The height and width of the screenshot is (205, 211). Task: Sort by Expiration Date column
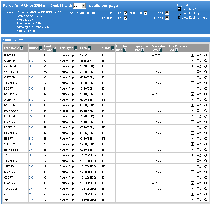point(142,50)
